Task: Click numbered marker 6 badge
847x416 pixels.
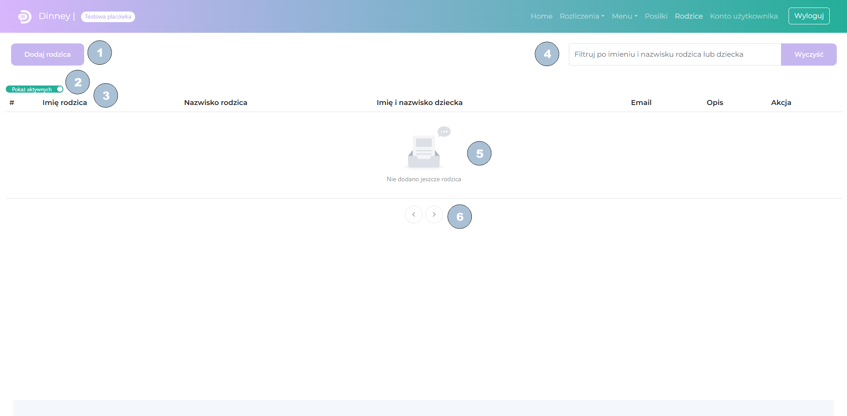Action: point(459,217)
